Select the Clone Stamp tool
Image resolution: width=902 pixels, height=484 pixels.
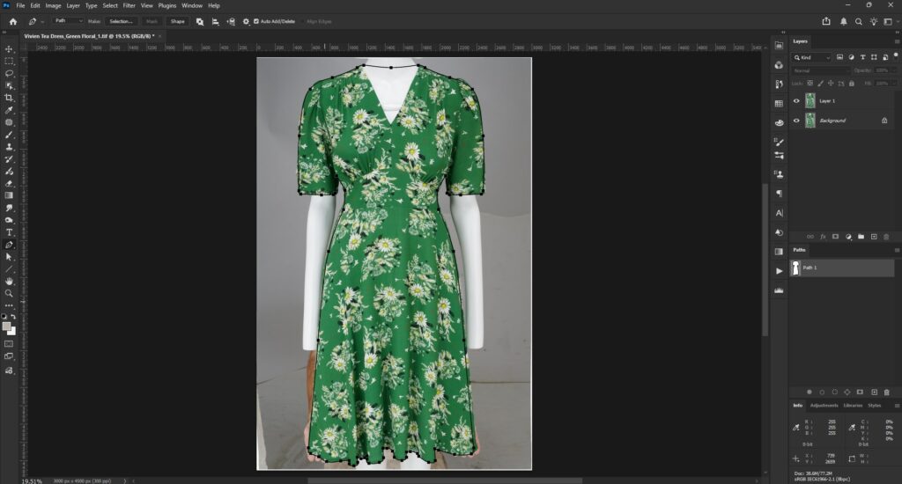coord(9,147)
